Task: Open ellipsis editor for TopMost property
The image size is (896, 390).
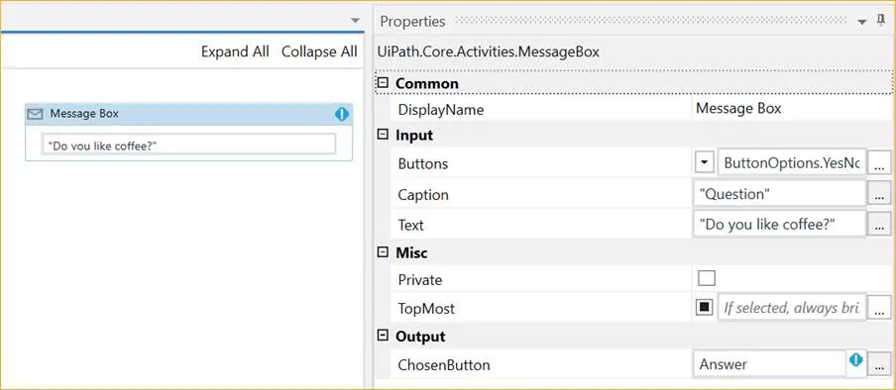Action: [x=879, y=309]
